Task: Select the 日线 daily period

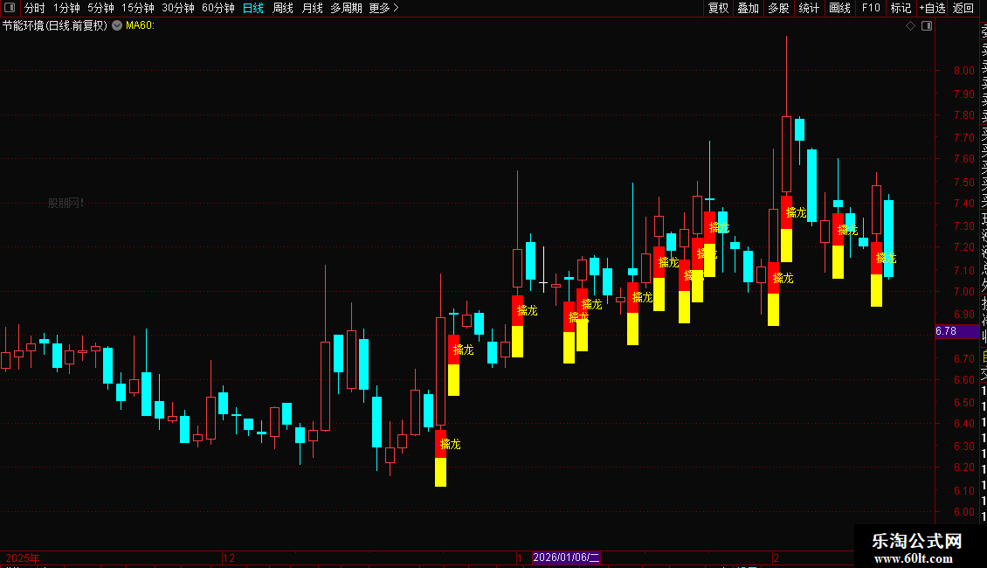Action: pos(253,8)
